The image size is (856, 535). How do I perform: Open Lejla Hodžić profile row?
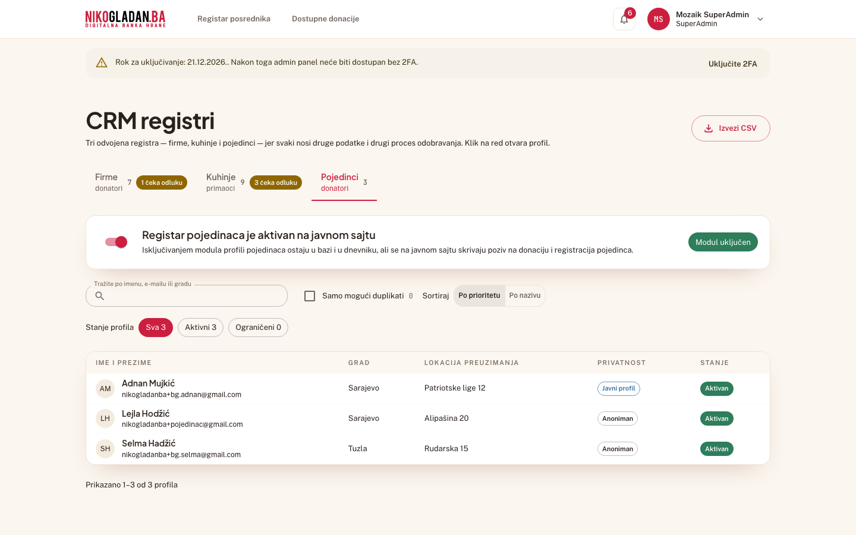click(428, 418)
